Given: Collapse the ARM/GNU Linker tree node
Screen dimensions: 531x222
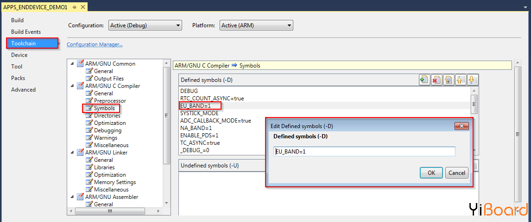Looking at the screenshot, I should (x=72, y=153).
